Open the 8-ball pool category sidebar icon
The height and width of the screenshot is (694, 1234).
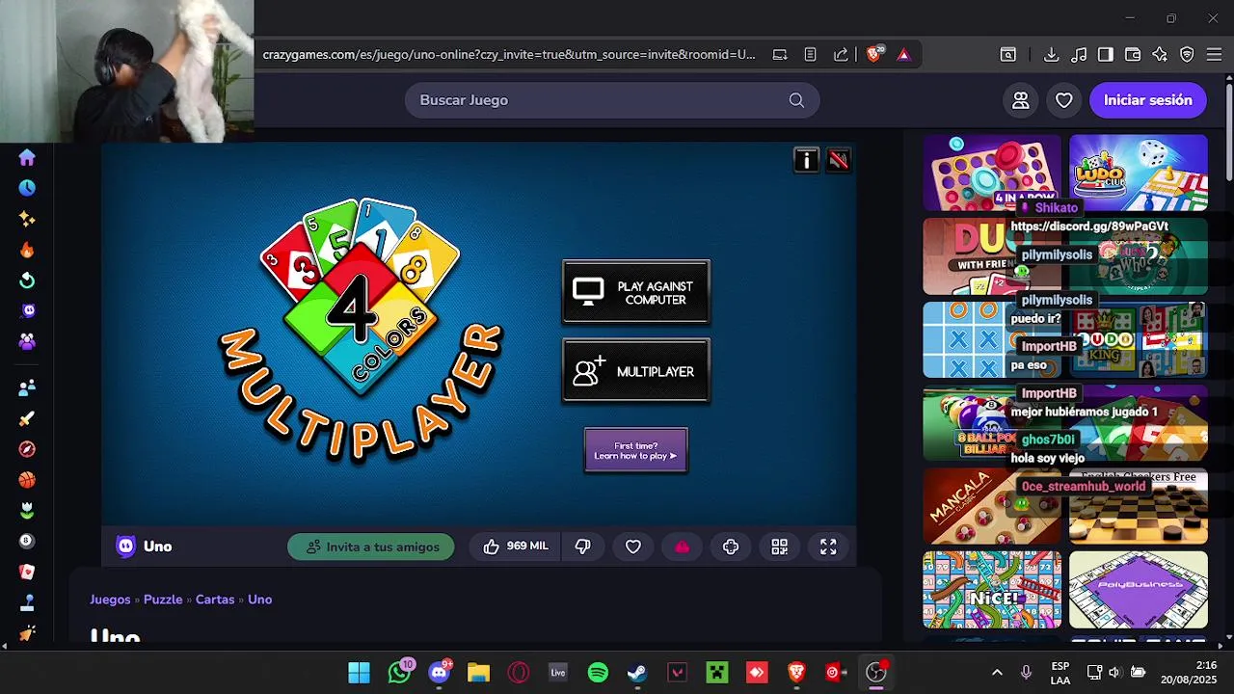point(27,541)
